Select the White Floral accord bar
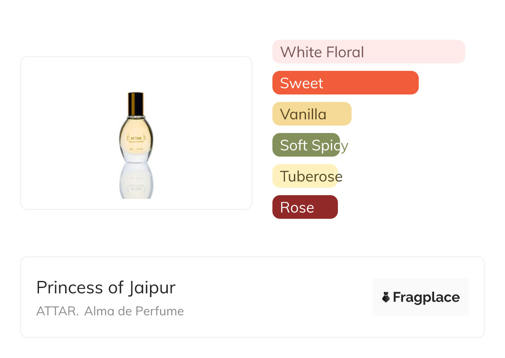This screenshot has width=505, height=358. (368, 52)
